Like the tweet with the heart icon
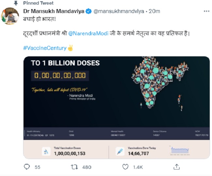The image size is (212, 176). [x=125, y=167]
